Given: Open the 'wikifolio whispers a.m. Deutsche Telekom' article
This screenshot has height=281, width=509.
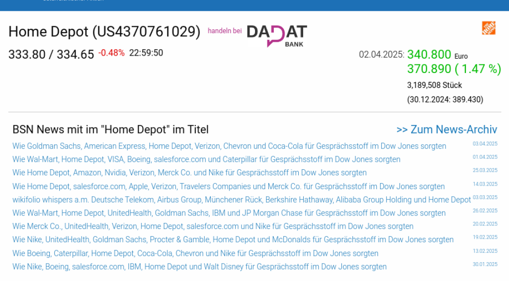Looking at the screenshot, I should click(242, 200).
